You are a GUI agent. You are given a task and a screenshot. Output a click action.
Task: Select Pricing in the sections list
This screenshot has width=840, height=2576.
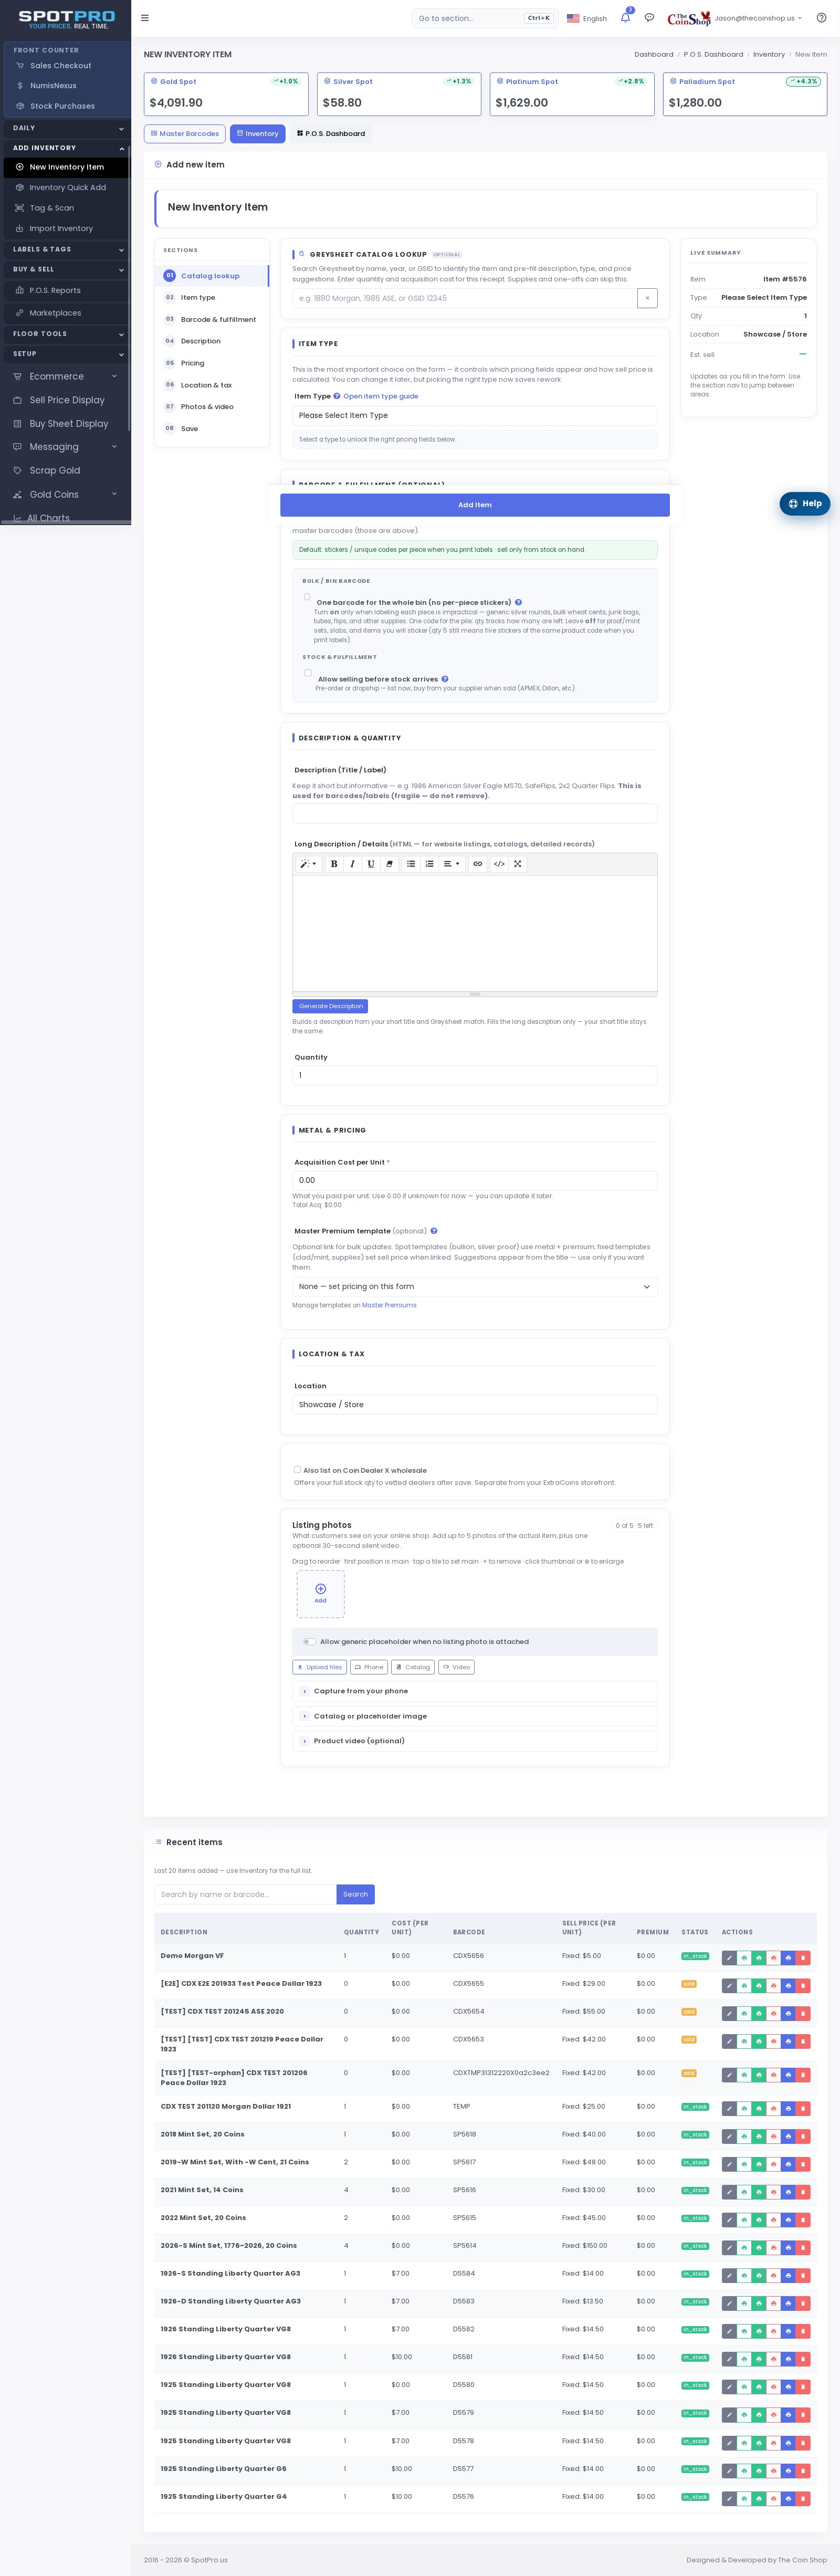tap(192, 363)
